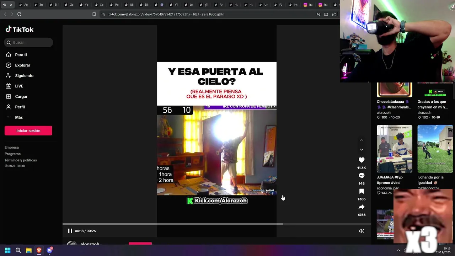Open Términos y políticas link

[21, 160]
